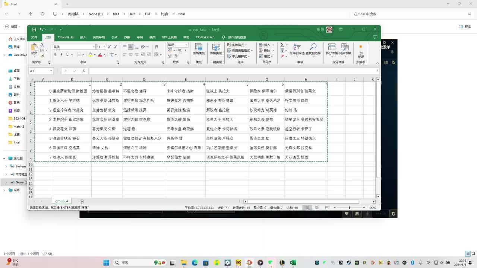Switch to Normal view in status bar

tap(307, 208)
